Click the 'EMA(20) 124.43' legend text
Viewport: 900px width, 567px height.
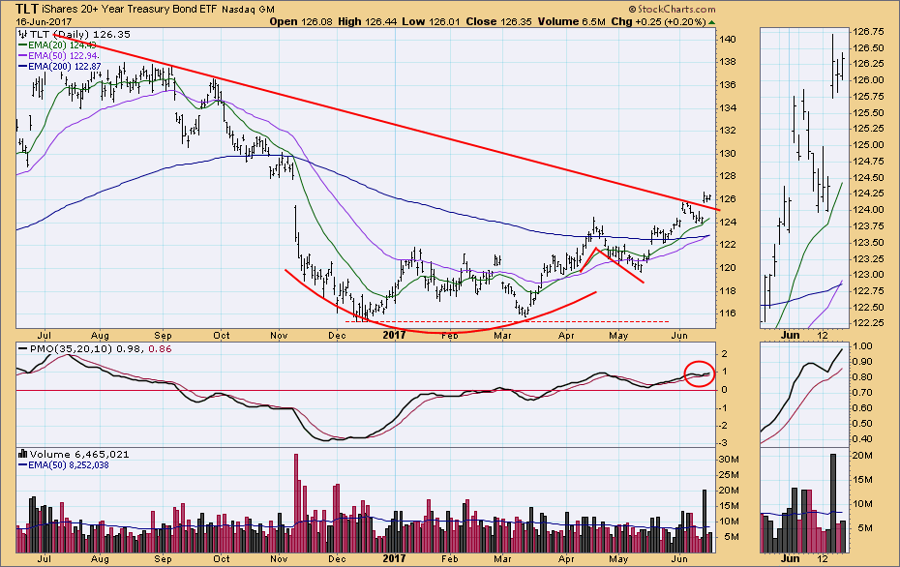point(62,45)
